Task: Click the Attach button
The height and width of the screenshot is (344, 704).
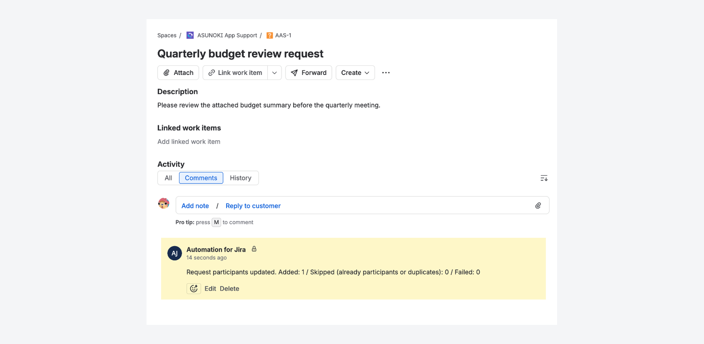Action: (178, 73)
